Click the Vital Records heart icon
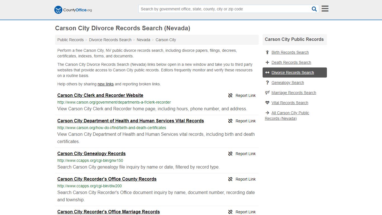Screen dimensions: 382x215 pos(267,103)
